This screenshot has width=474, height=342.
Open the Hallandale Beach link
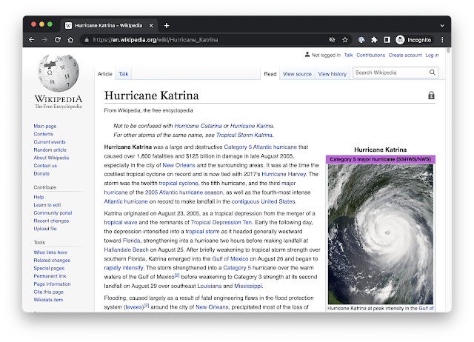127,250
